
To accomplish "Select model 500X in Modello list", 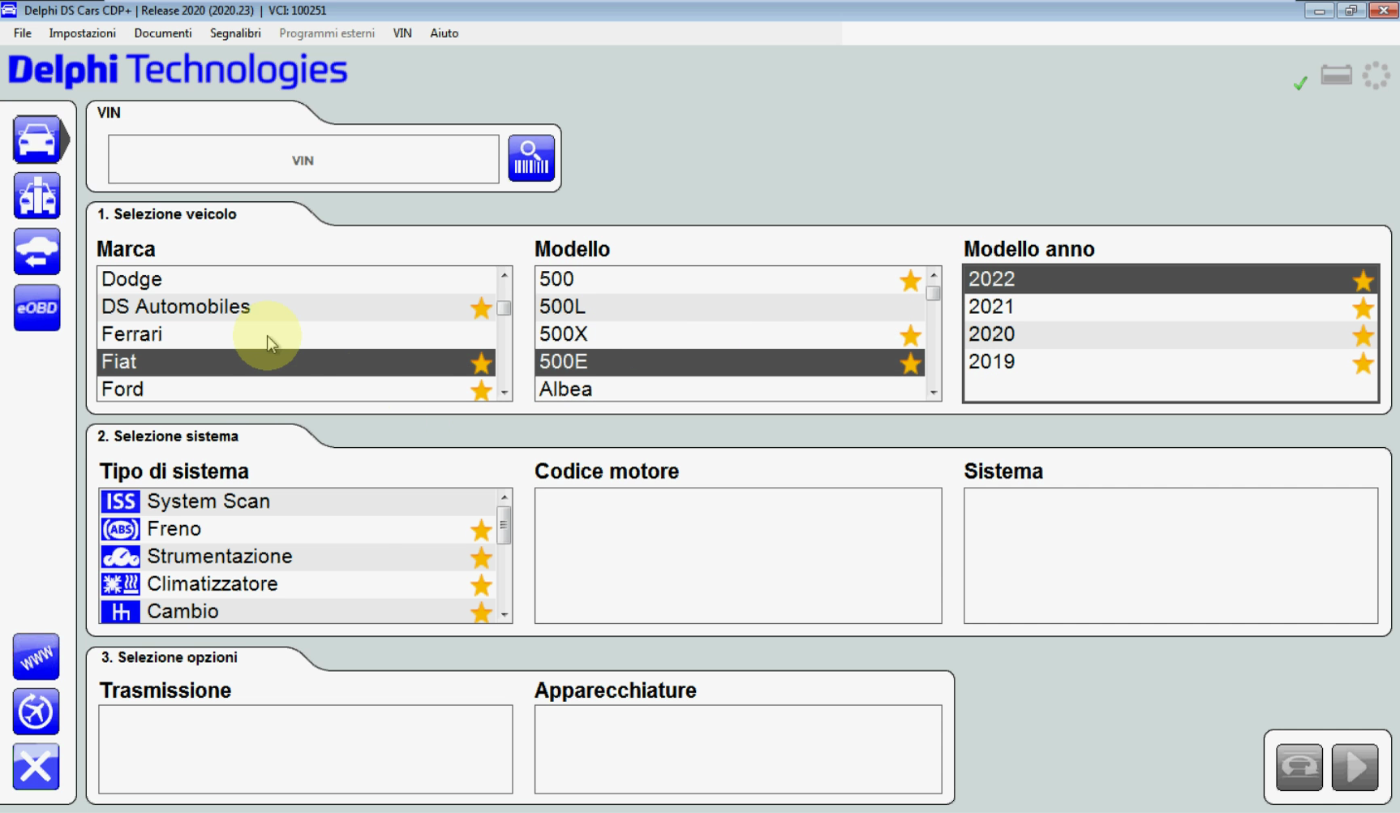I will [730, 334].
